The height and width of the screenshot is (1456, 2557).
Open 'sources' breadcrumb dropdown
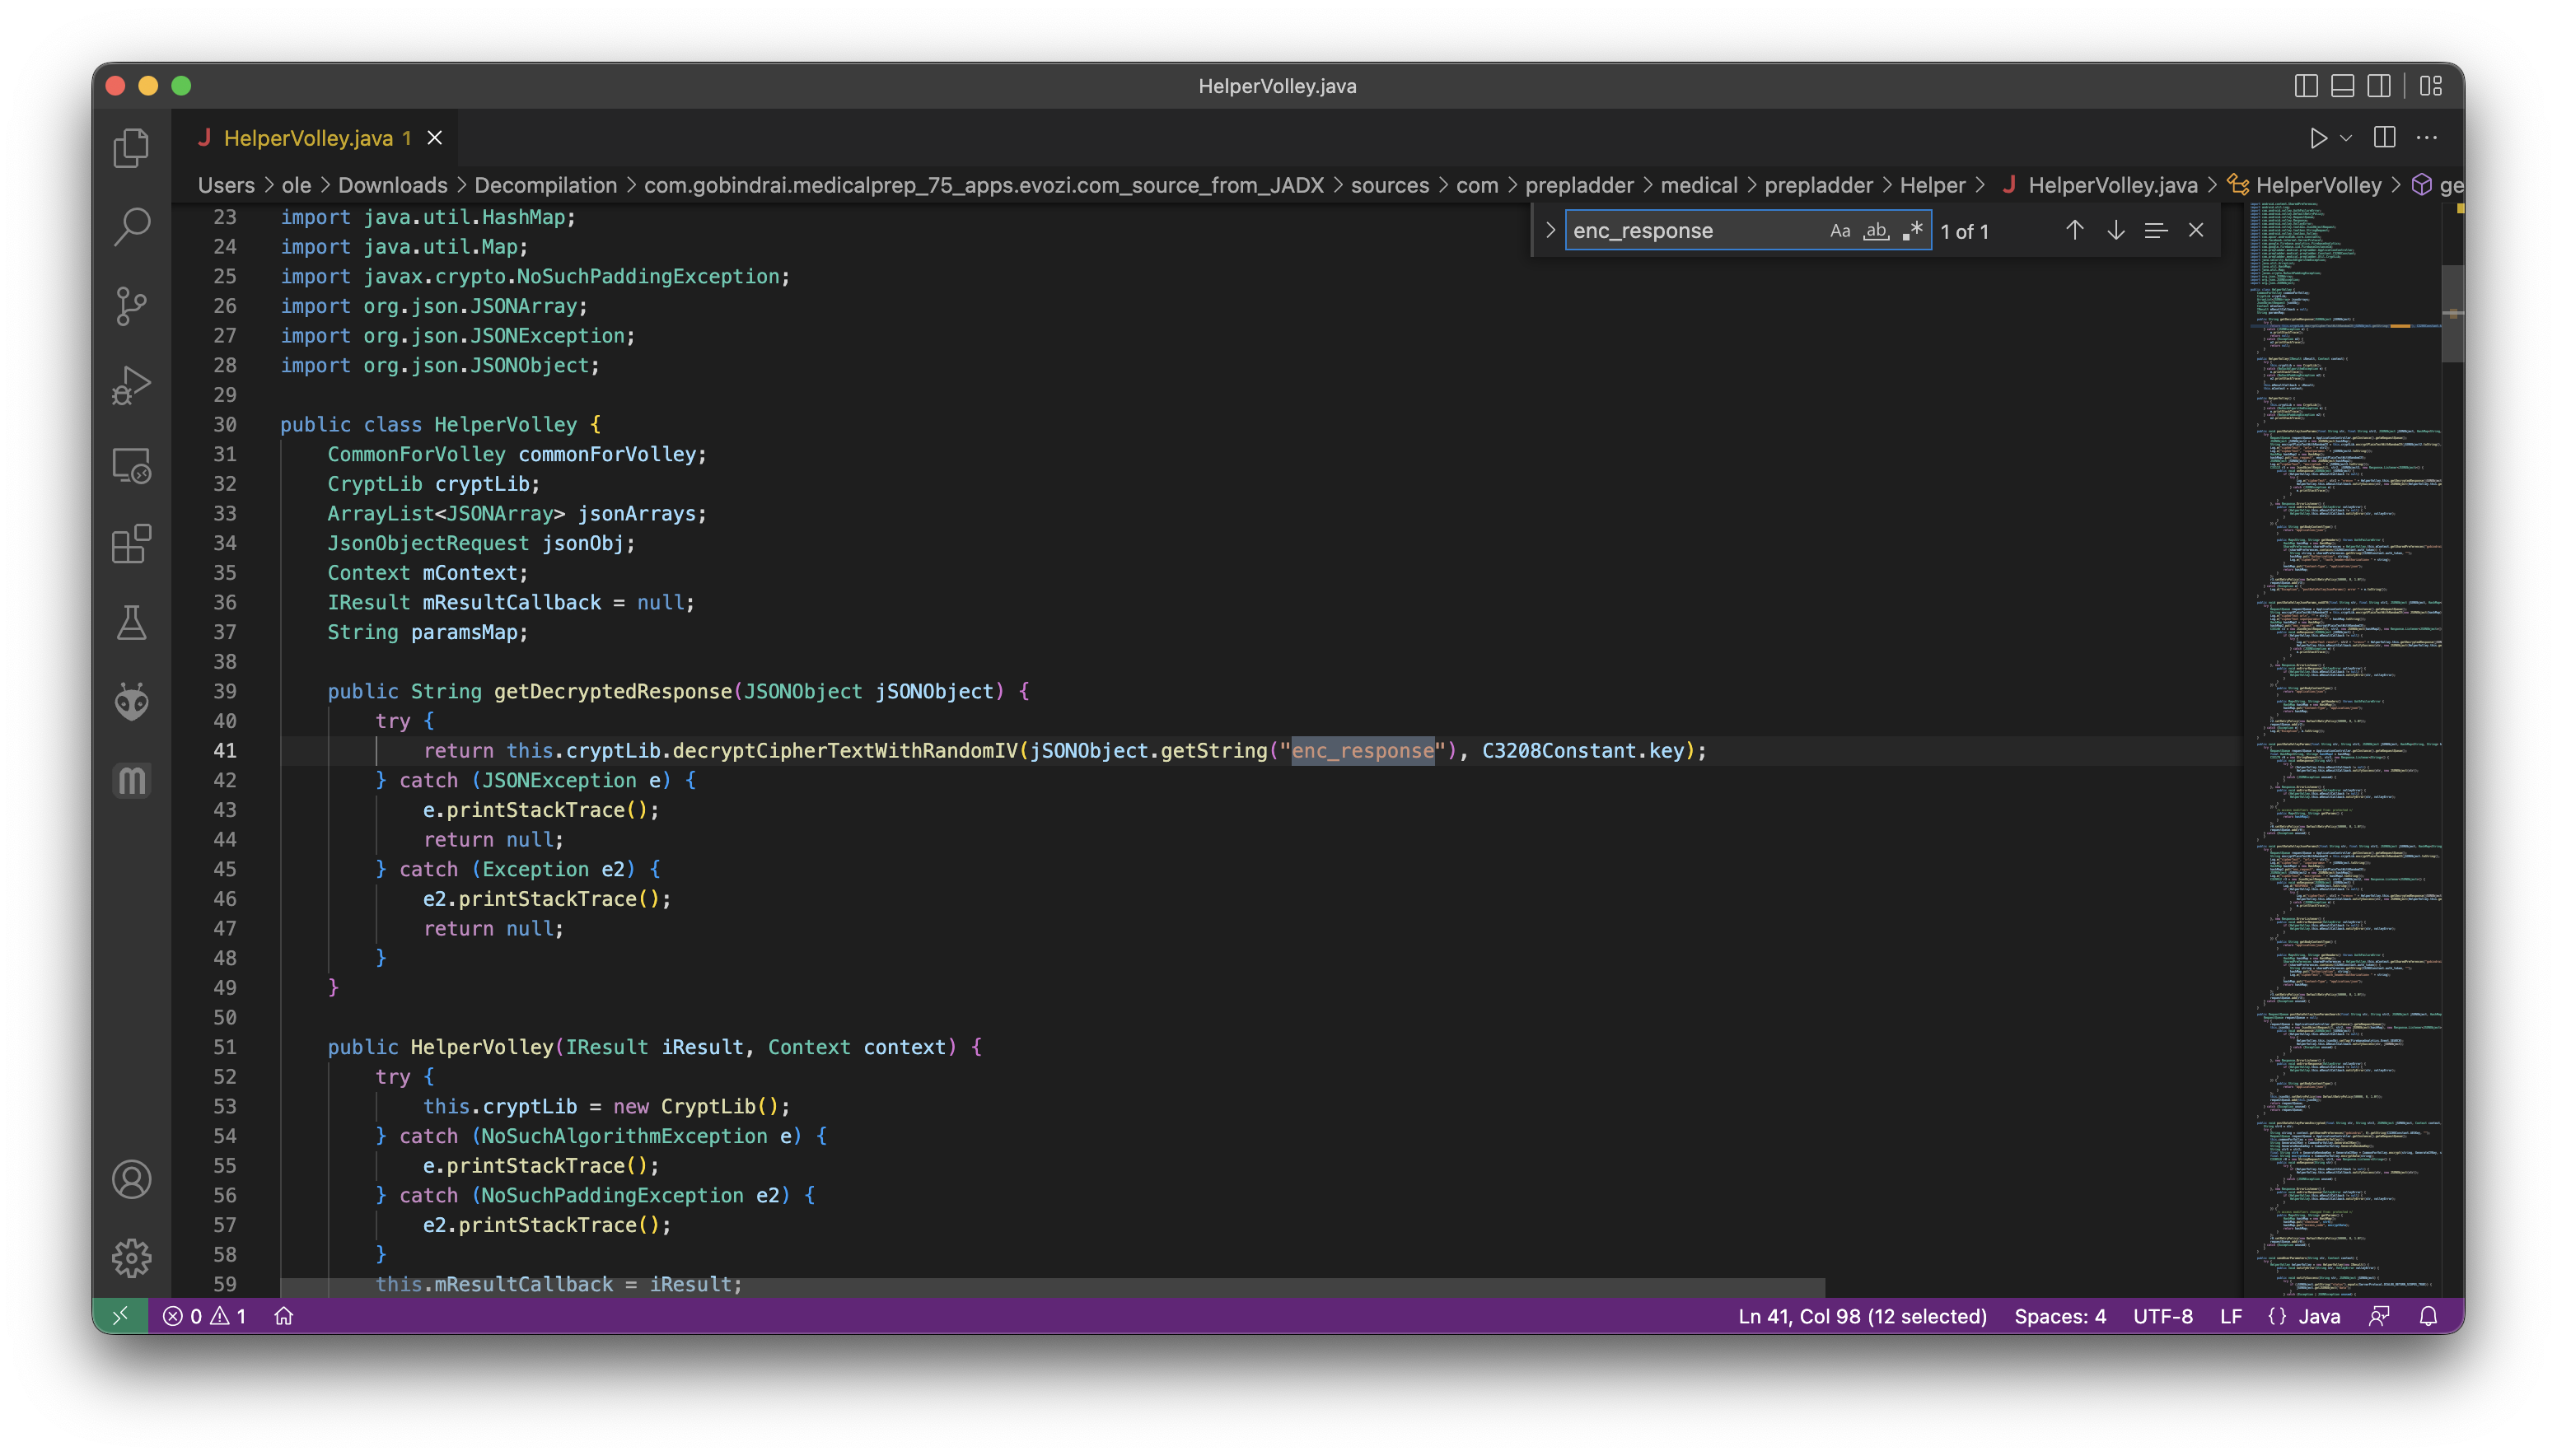(x=1389, y=185)
